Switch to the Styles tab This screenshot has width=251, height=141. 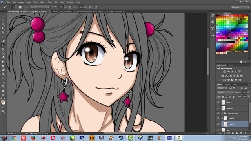point(231,65)
